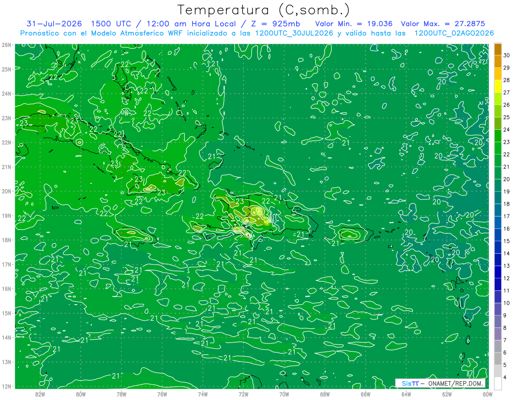518x400 pixels.
Task: Click the Temperatura (C,somb.) title
Action: pos(264,10)
